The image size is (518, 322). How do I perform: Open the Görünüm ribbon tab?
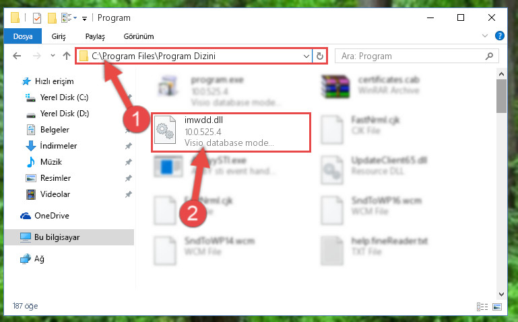tap(138, 36)
